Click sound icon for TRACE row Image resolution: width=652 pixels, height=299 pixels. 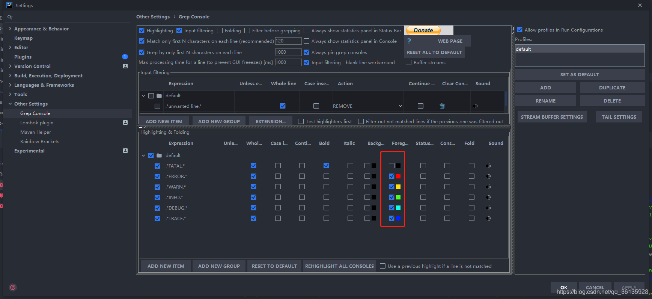click(488, 218)
